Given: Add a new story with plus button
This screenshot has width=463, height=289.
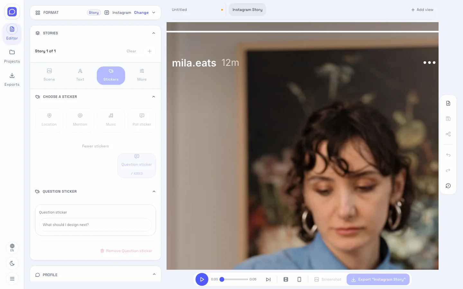Looking at the screenshot, I should click(x=150, y=51).
